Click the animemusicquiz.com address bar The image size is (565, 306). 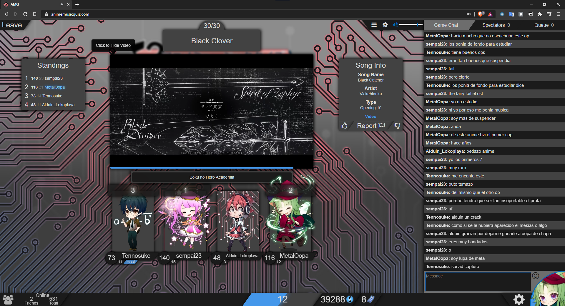tap(253, 14)
